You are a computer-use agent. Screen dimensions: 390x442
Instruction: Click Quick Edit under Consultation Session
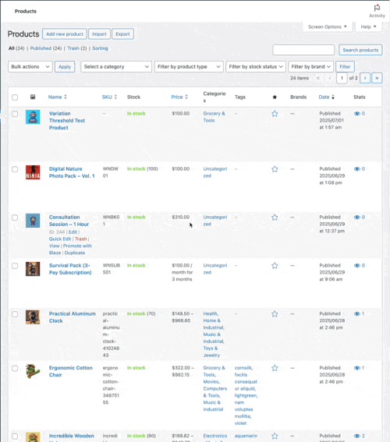pyautogui.click(x=60, y=239)
